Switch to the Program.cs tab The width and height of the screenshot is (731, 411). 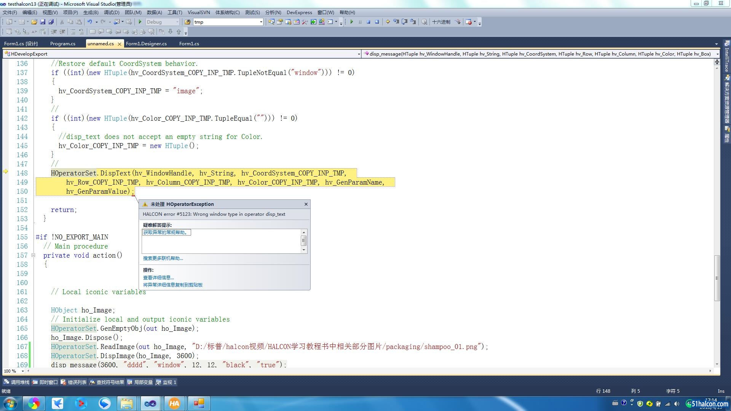(x=63, y=44)
